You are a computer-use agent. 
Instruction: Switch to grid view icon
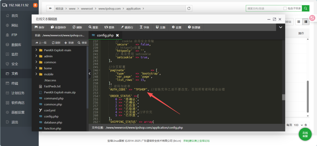[299, 22]
